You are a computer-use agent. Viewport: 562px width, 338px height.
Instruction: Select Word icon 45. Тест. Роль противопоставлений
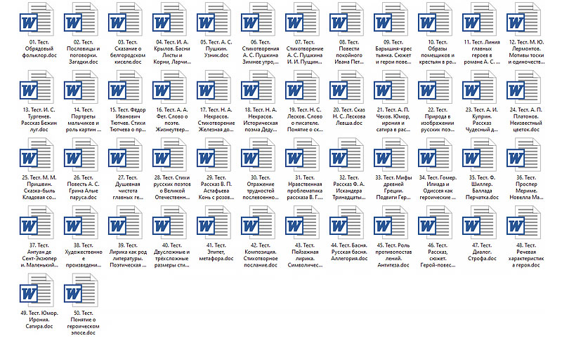[391, 222]
